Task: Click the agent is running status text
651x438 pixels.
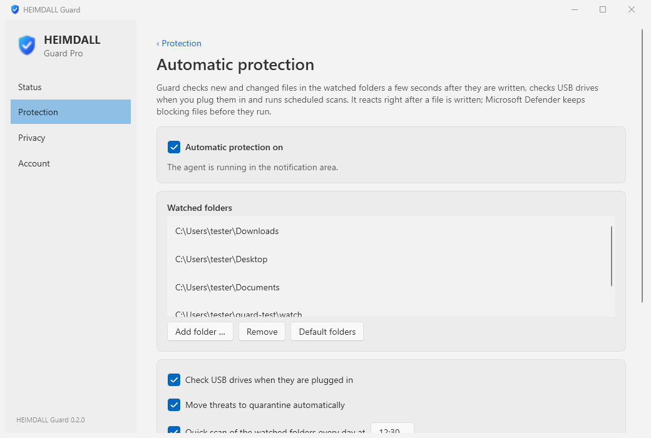Action: pyautogui.click(x=252, y=167)
